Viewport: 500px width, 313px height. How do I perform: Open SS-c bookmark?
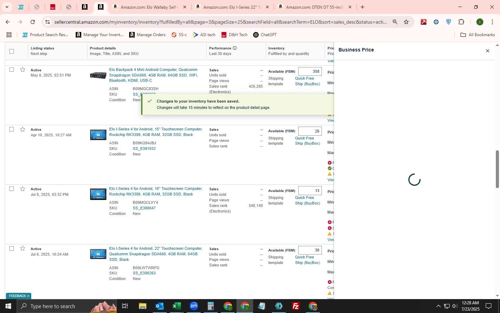179,35
